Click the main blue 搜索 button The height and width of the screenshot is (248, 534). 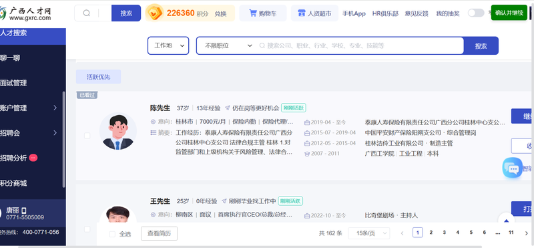click(481, 45)
